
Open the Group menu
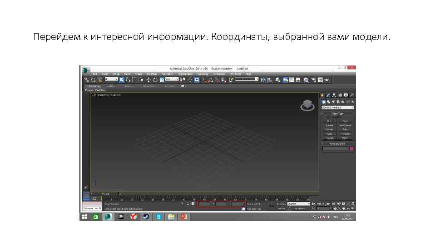[x=116, y=74]
